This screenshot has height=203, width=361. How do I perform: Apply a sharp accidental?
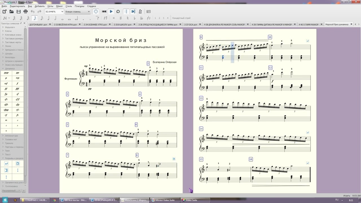click(121, 18)
